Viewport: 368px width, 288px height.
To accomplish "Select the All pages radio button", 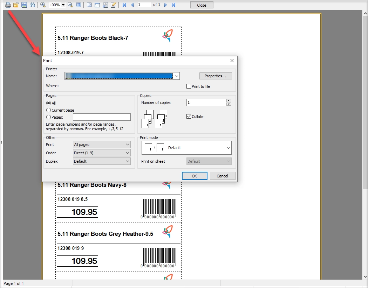I will tap(49, 103).
